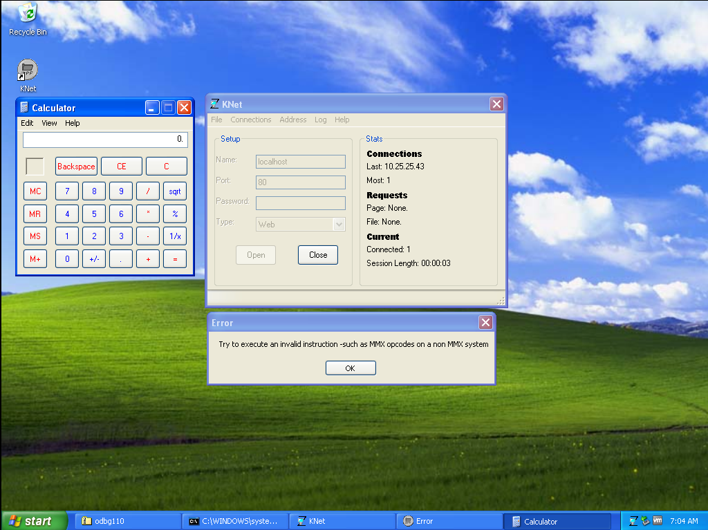Expand the Type dropdown in KNet Setup
Screen dimensions: 708x530
click(x=339, y=225)
